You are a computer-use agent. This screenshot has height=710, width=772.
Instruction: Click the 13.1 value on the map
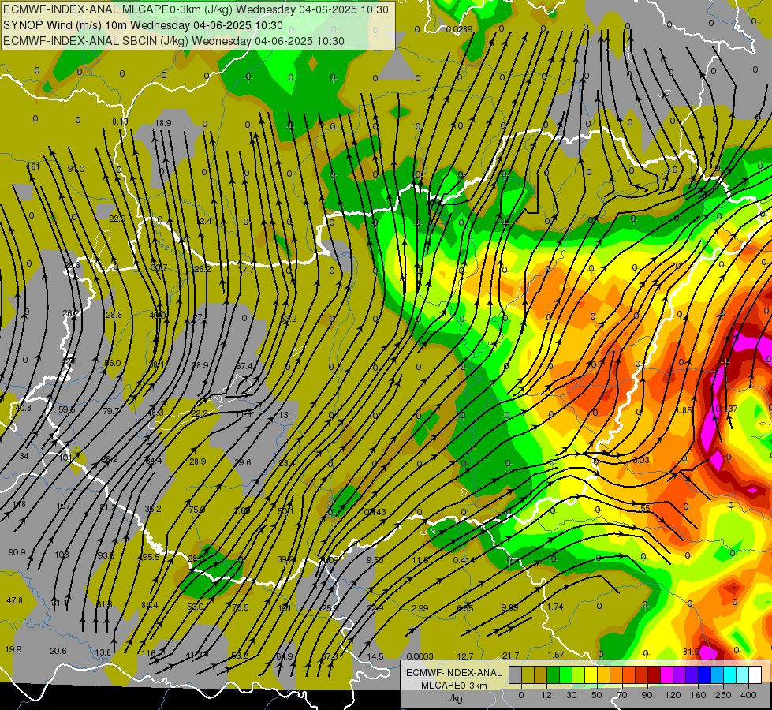tap(286, 415)
